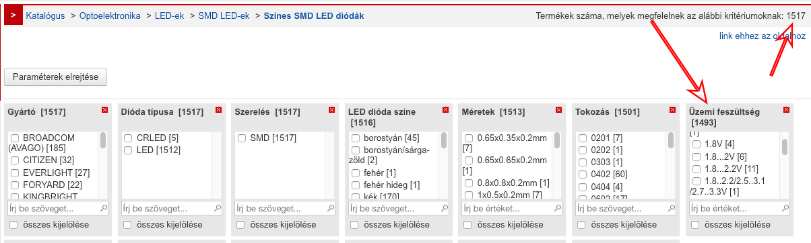Close the Méretek filter with red X icon
811x243 pixels.
coord(558,109)
